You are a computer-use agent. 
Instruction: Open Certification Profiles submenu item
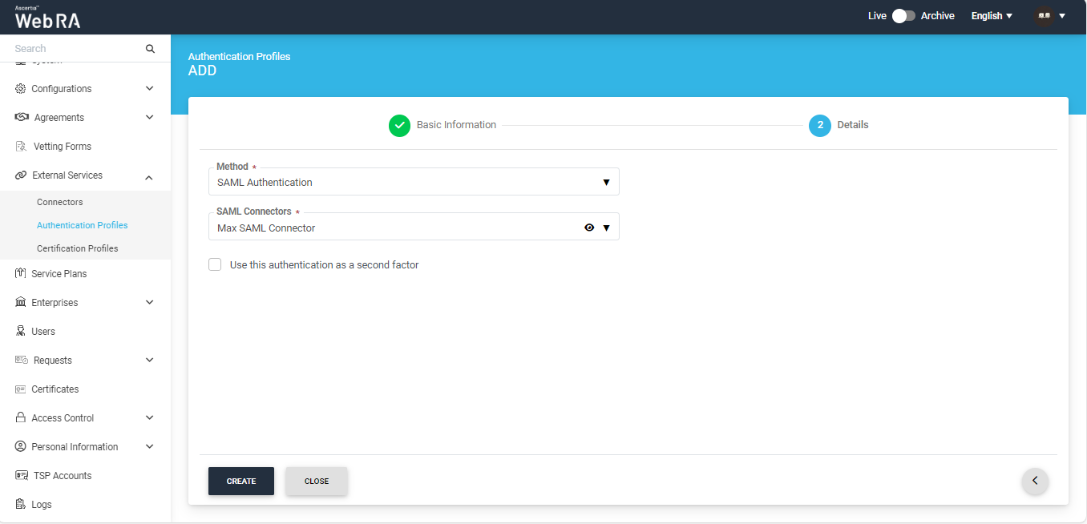(x=78, y=248)
